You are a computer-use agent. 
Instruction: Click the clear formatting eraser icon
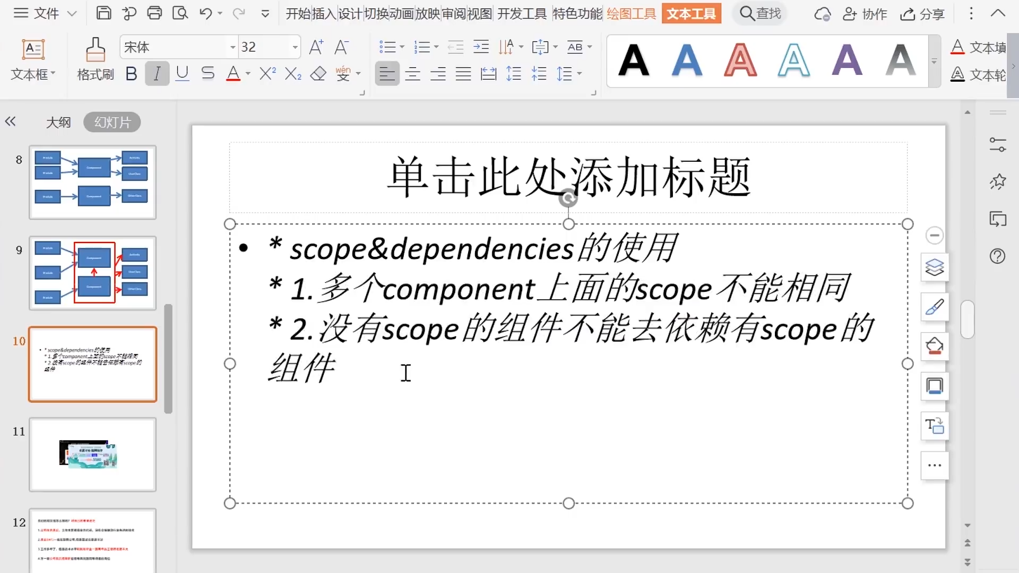pyautogui.click(x=318, y=73)
